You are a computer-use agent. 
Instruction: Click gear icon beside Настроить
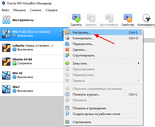(x=67, y=32)
